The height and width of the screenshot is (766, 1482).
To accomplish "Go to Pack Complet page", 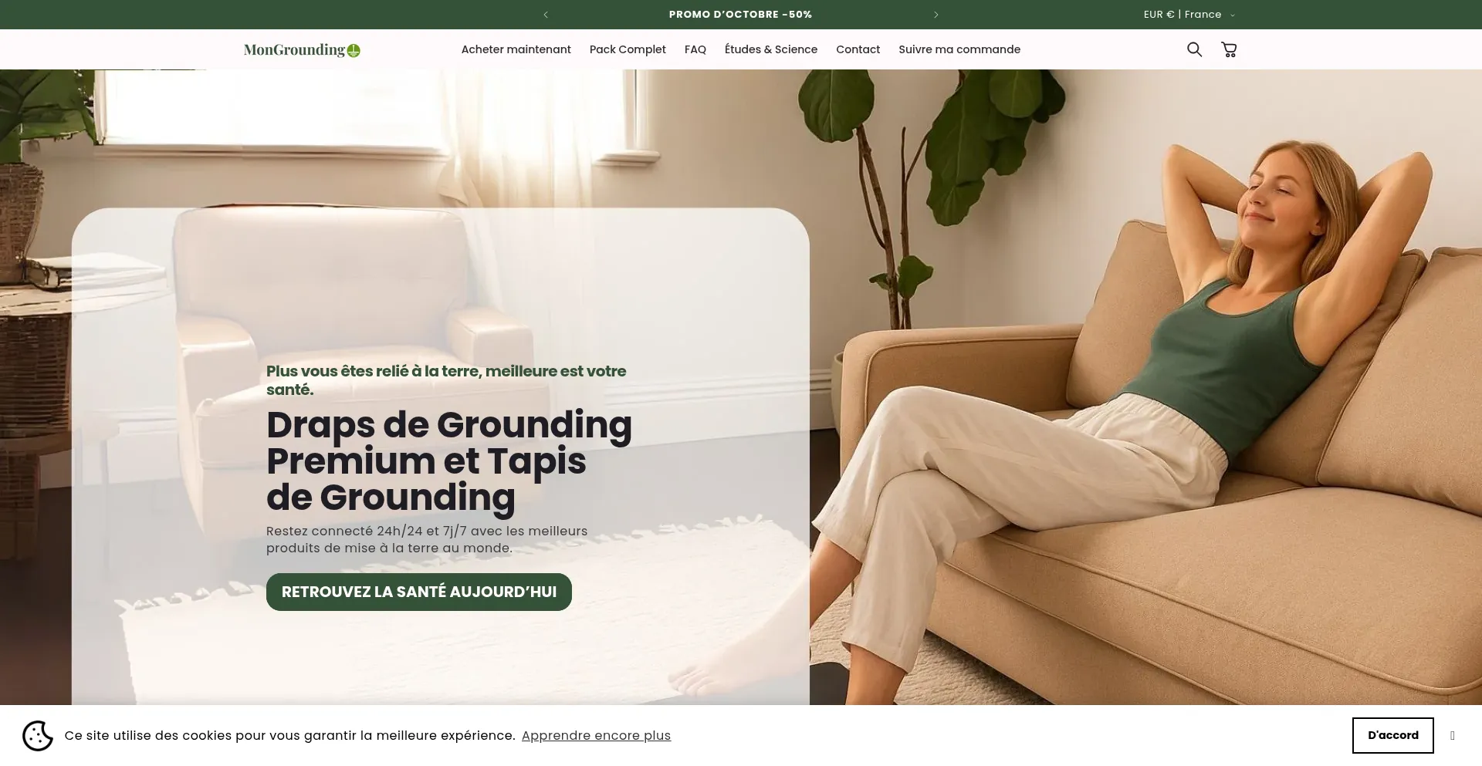I will coord(628,49).
